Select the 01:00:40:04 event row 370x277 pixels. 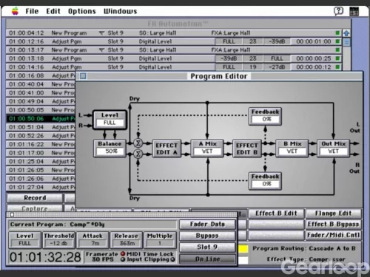pos(41,84)
